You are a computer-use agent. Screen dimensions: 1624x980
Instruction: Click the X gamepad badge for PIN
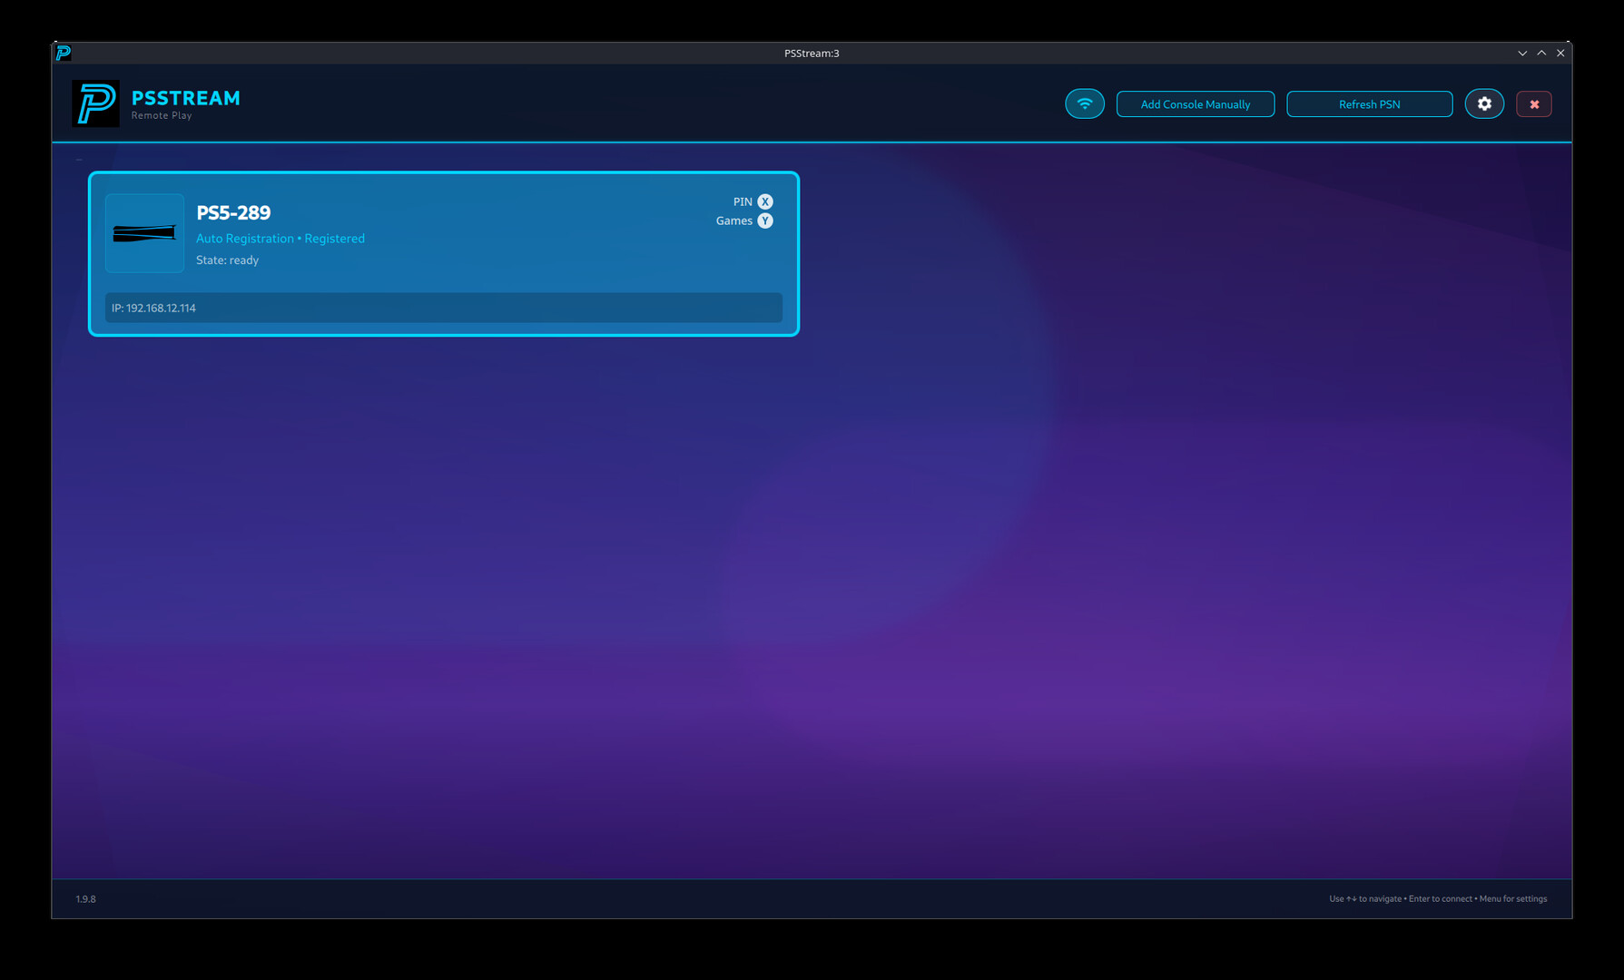(764, 201)
